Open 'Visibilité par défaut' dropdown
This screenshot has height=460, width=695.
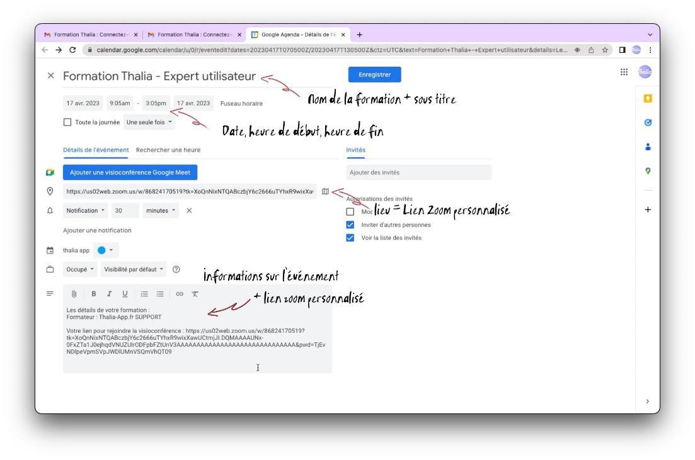134,269
